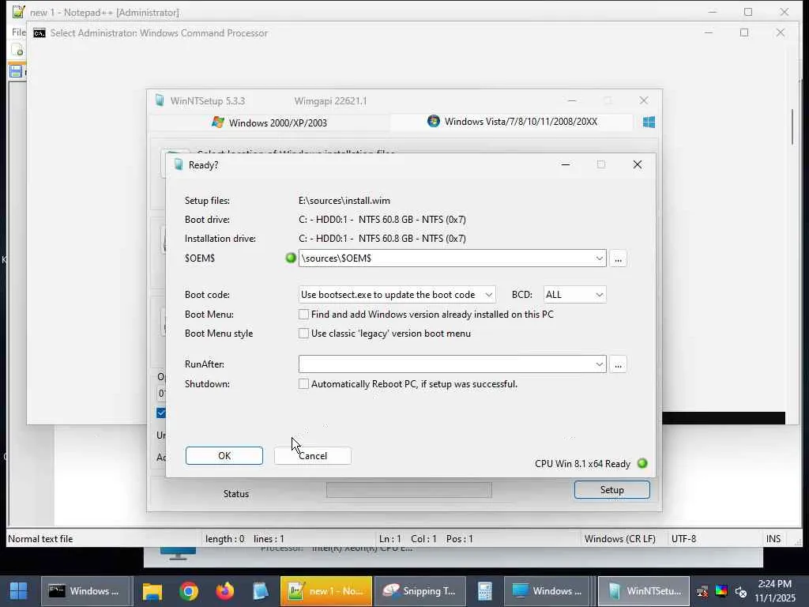
Task: Click Command Processor window title icon
Action: click(40, 33)
